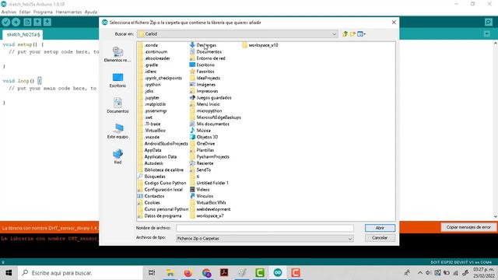Open Task View on the taskbar
Image resolution: width=498 pixels, height=280 pixels.
click(x=152, y=273)
